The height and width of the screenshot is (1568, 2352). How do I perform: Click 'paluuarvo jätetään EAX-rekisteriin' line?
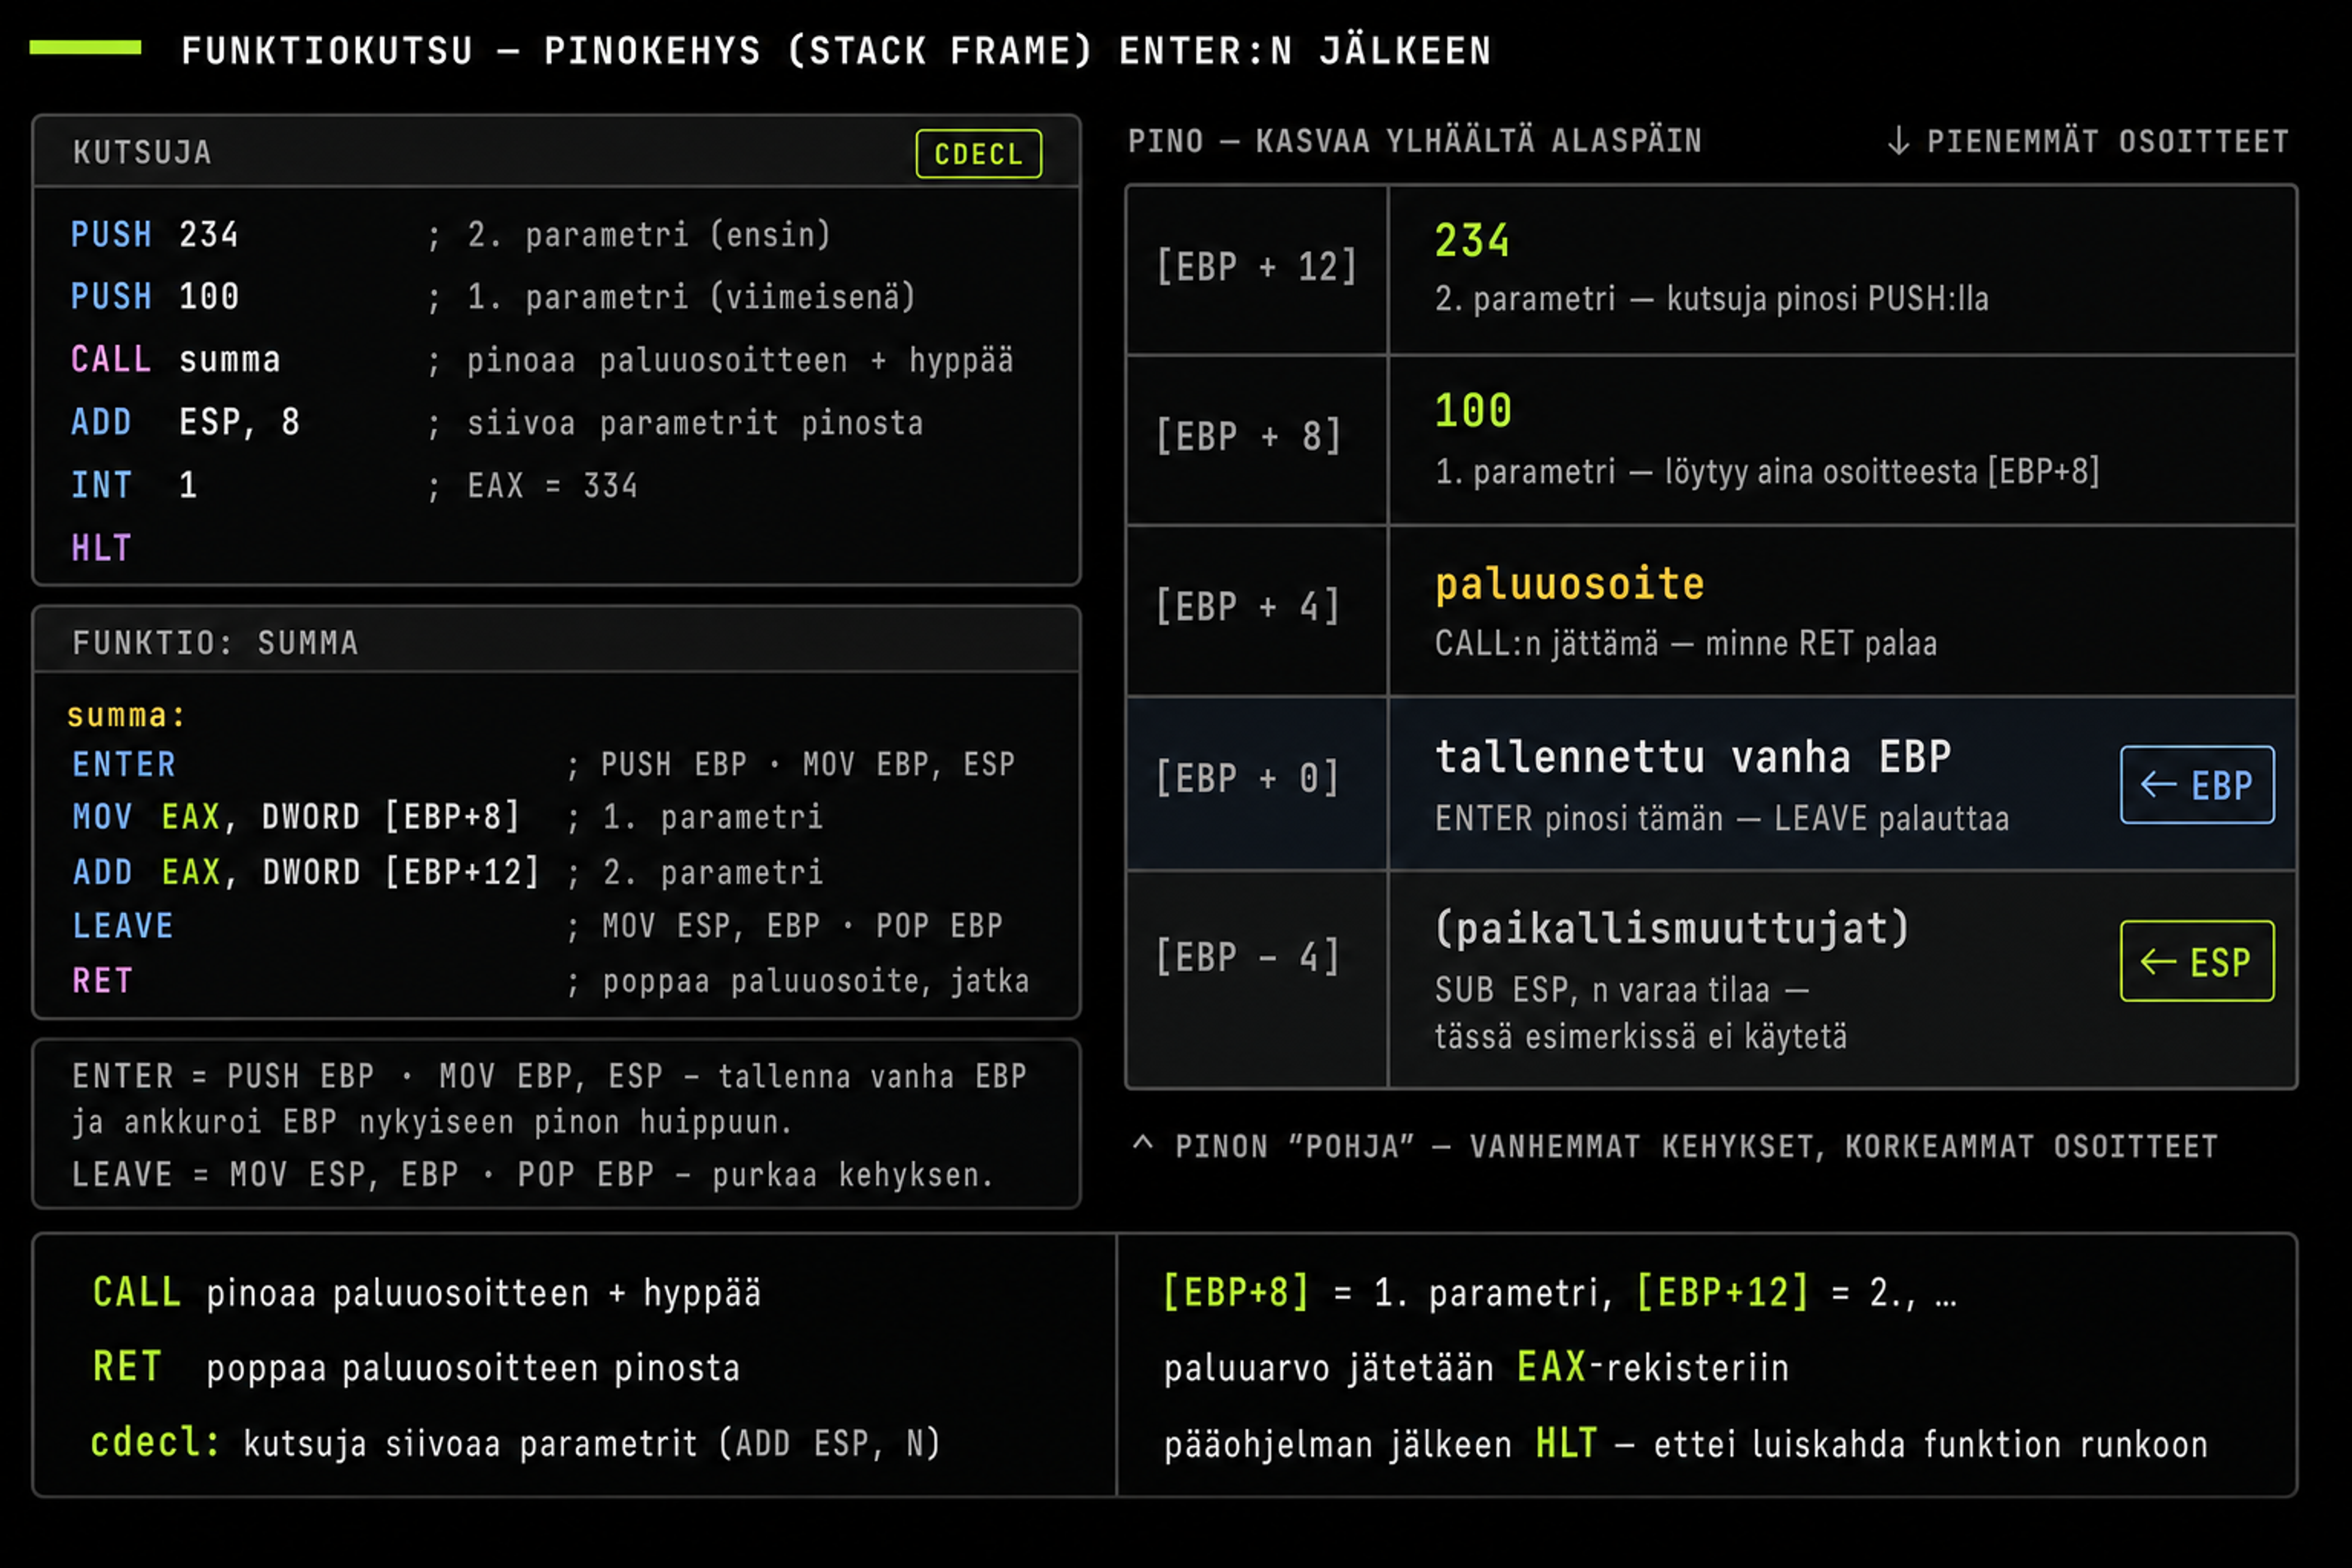coord(1476,1368)
